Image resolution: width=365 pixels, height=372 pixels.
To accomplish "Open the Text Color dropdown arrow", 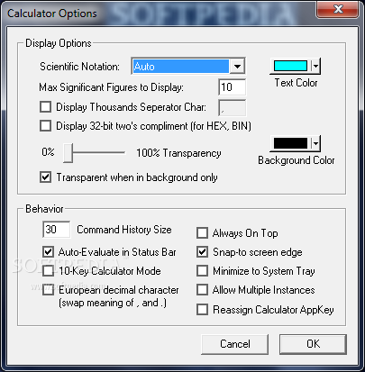I will 315,66.
